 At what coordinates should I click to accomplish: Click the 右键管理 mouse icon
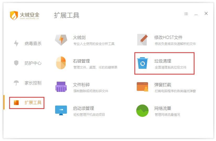tap(61, 63)
